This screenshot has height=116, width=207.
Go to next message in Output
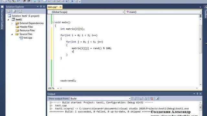tap(146, 98)
